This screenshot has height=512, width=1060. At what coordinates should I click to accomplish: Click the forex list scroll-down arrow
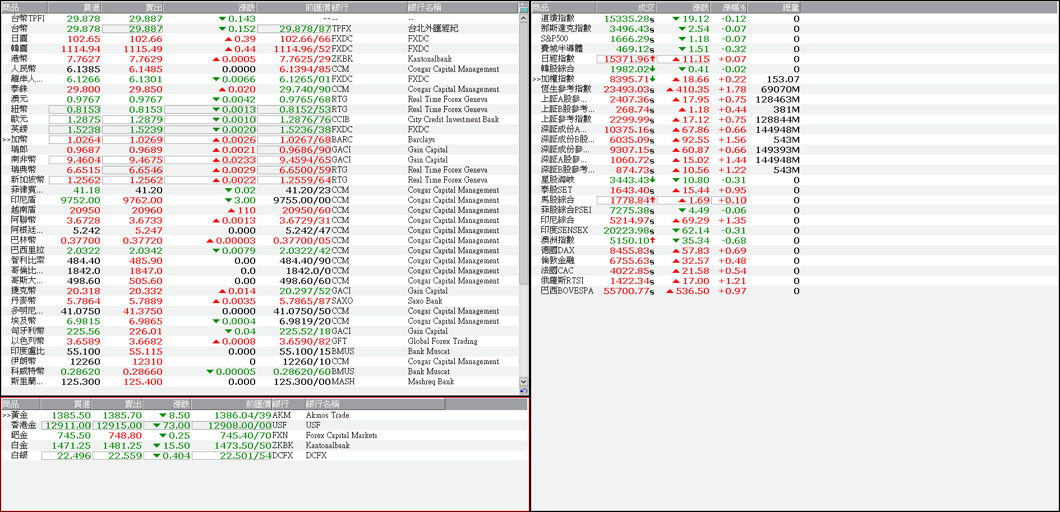pyautogui.click(x=524, y=381)
